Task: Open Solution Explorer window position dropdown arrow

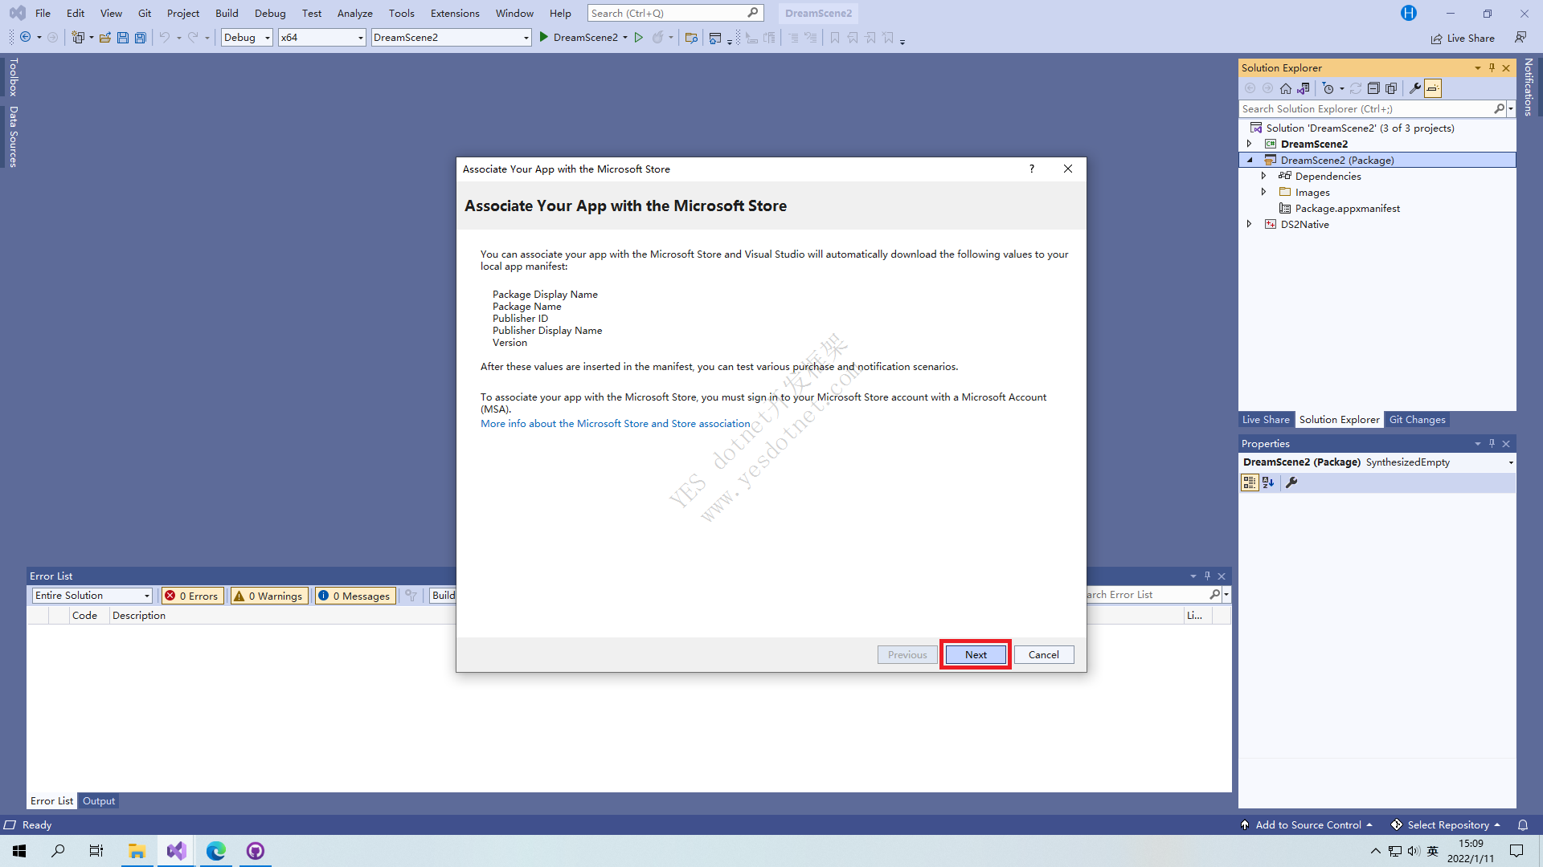Action: 1478,68
